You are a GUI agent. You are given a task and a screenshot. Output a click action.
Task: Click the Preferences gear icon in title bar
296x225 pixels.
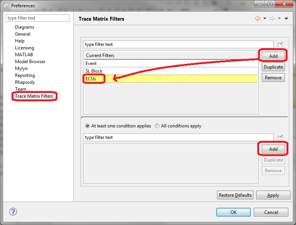[6, 6]
